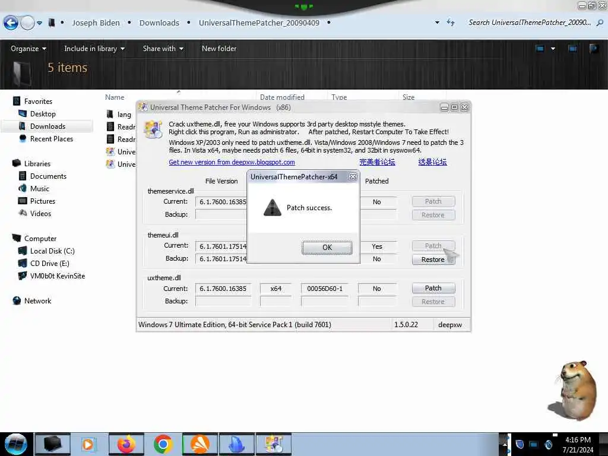608x456 pixels.
Task: Click the warning triangle icon in dialog
Action: [x=272, y=207]
